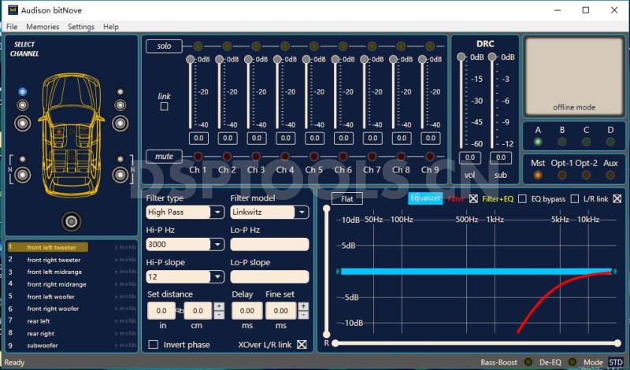
Task: Select memory preset D indicator
Action: pos(610,142)
